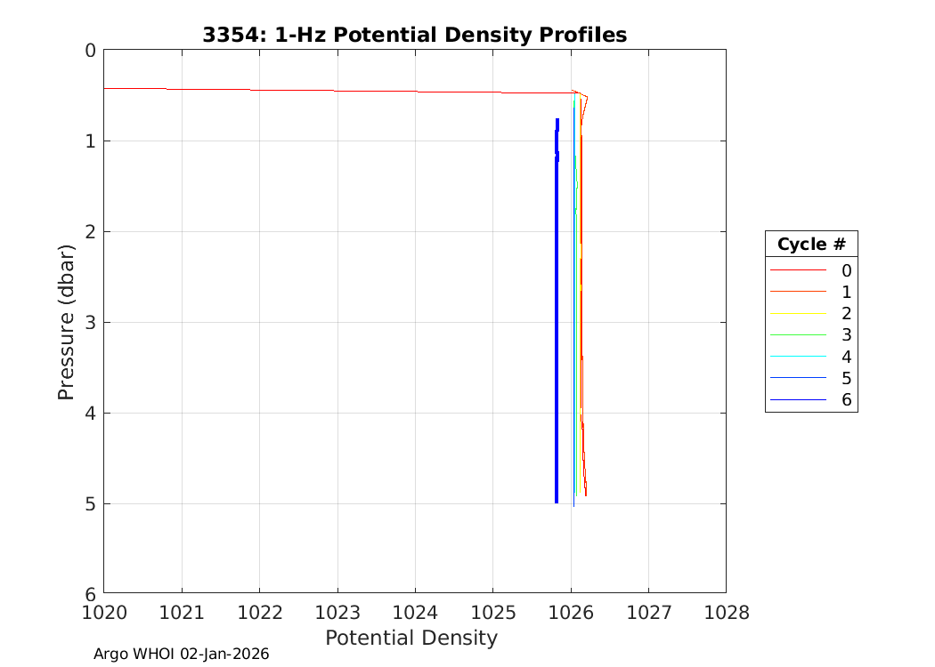Viewport: 935px width, 667px height.
Task: Click the thick blue density profile line
Action: tap(557, 311)
